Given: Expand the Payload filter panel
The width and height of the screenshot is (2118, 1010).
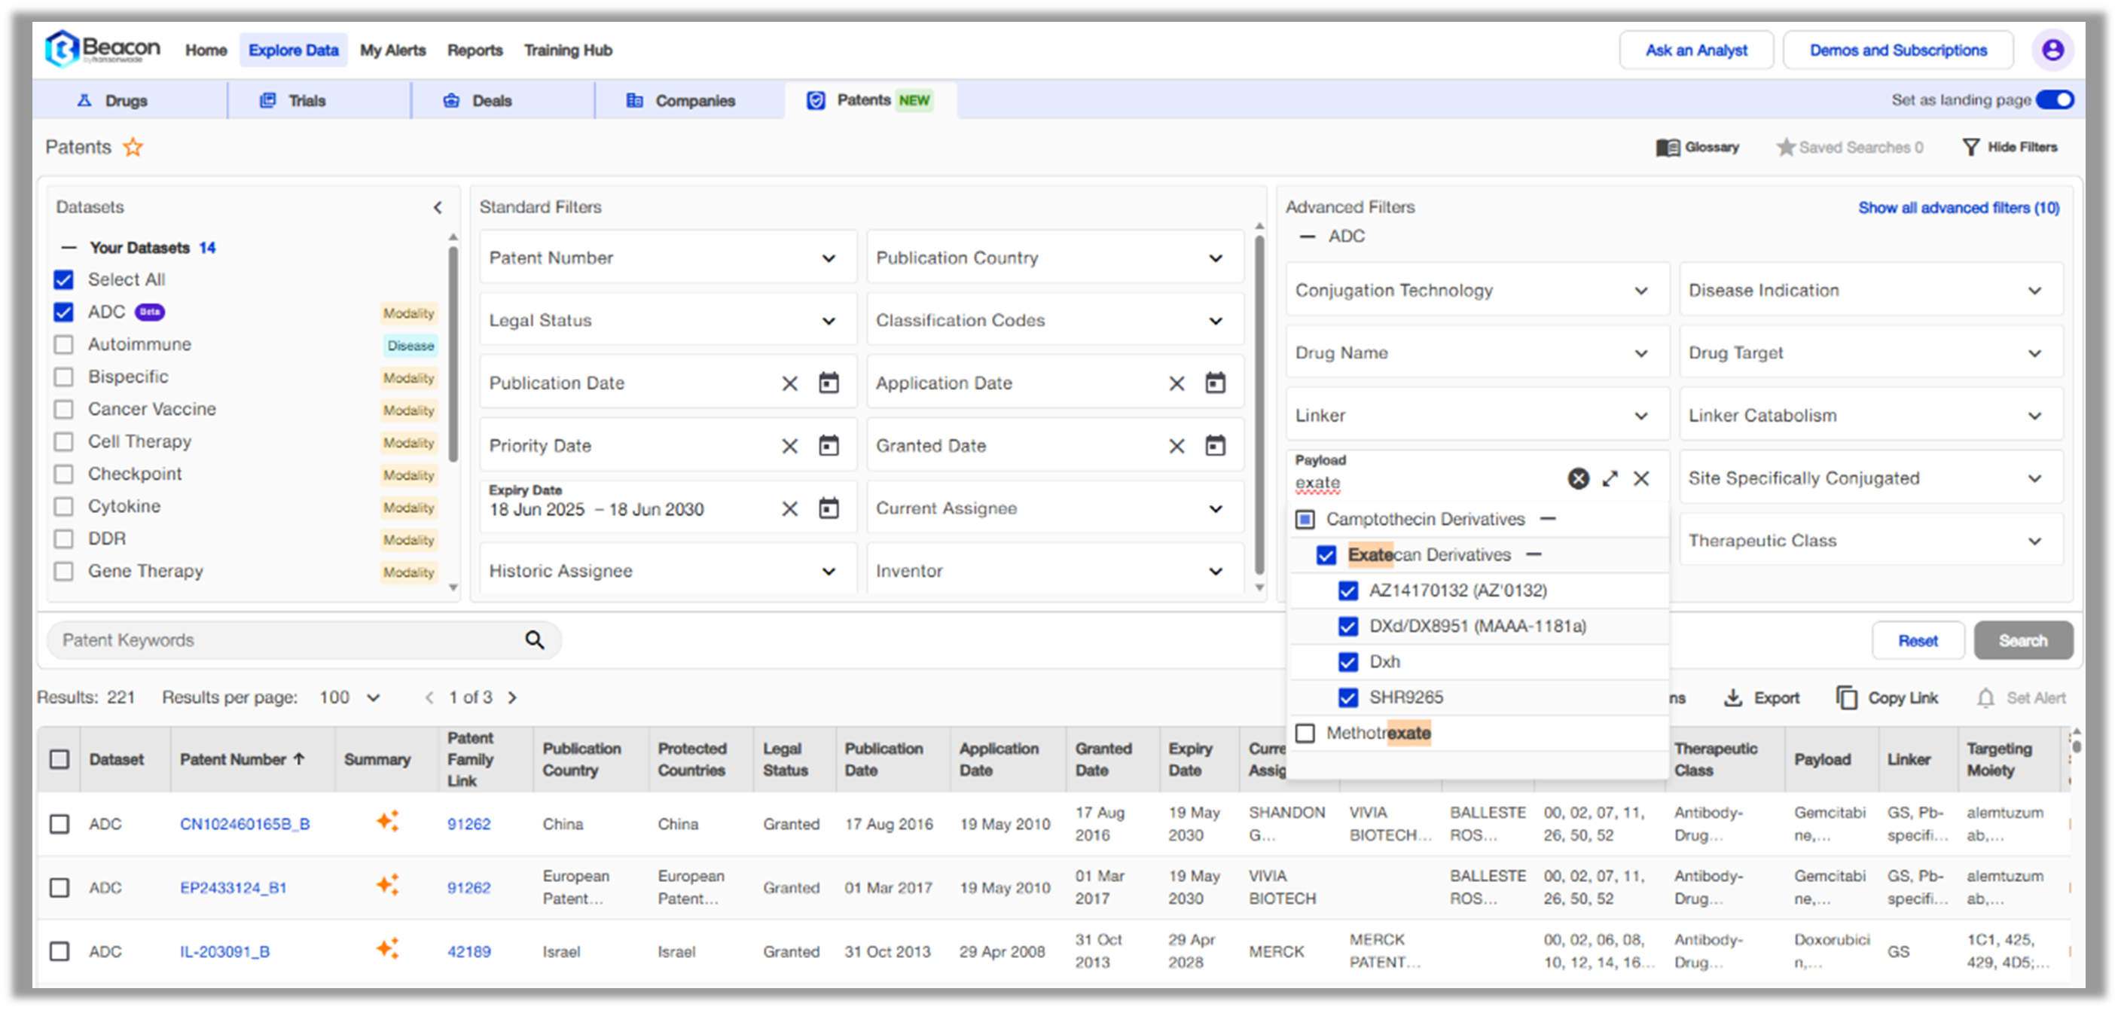Looking at the screenshot, I should 1610,479.
